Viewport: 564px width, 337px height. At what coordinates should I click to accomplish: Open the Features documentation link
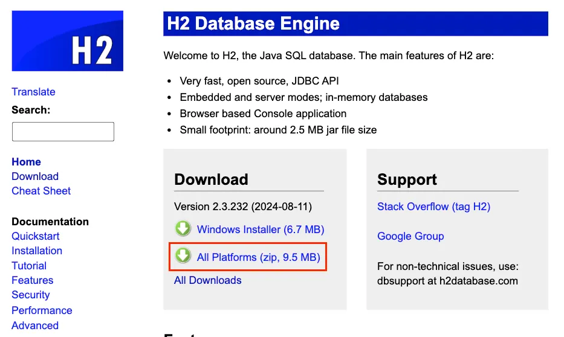(33, 280)
